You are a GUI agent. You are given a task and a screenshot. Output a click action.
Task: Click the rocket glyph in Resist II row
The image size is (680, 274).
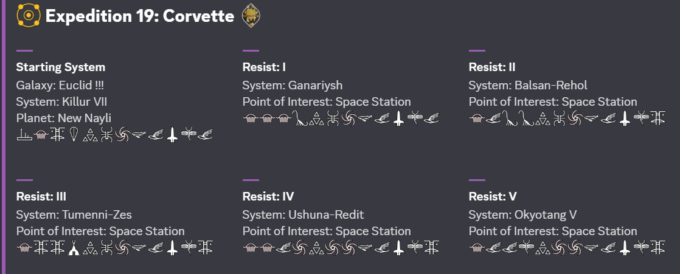(625, 118)
